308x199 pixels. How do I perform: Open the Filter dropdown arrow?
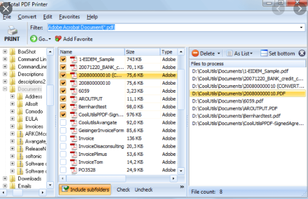click(x=301, y=28)
